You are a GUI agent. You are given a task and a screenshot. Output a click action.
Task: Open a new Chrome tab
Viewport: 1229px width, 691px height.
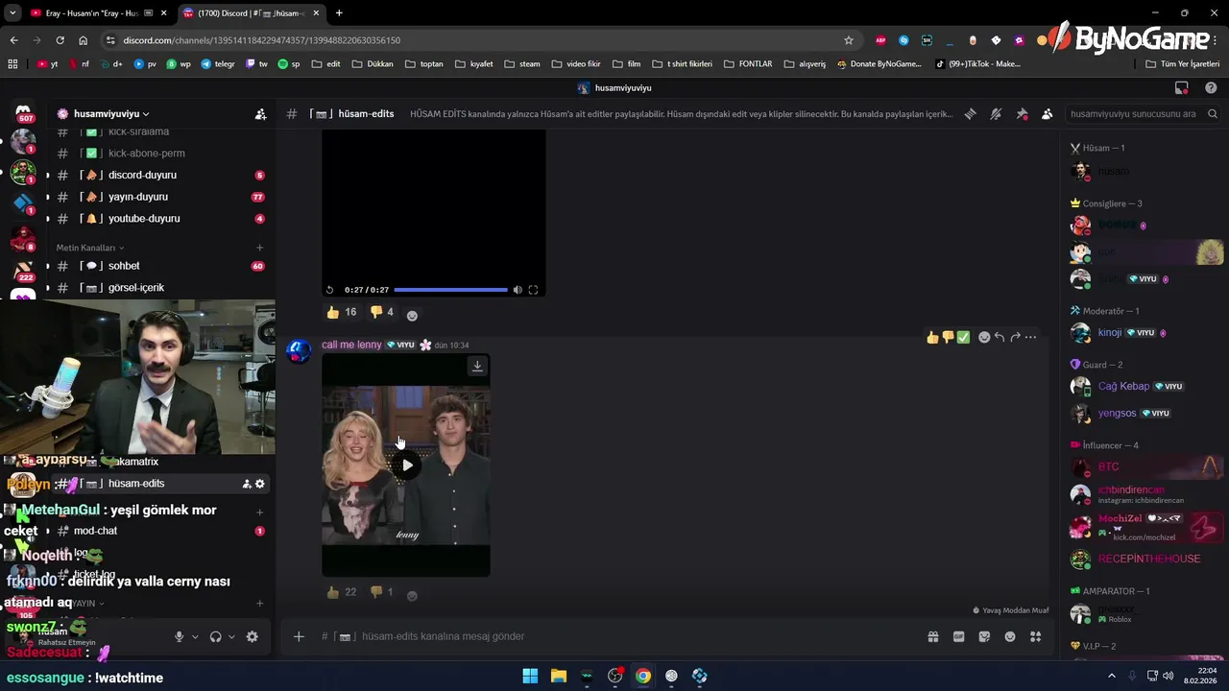(x=339, y=13)
